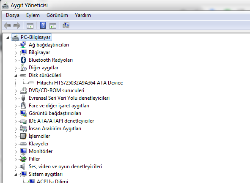Image resolution: width=250 pixels, height=183 pixels.
Task: Open the Görünüm menu
Action: click(57, 15)
